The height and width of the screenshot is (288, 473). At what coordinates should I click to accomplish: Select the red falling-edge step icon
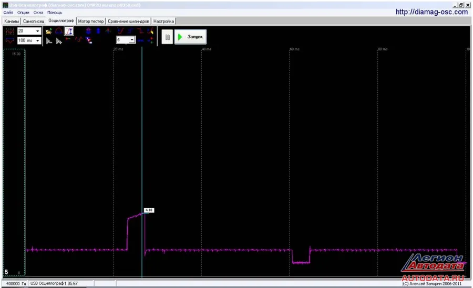coord(140,31)
